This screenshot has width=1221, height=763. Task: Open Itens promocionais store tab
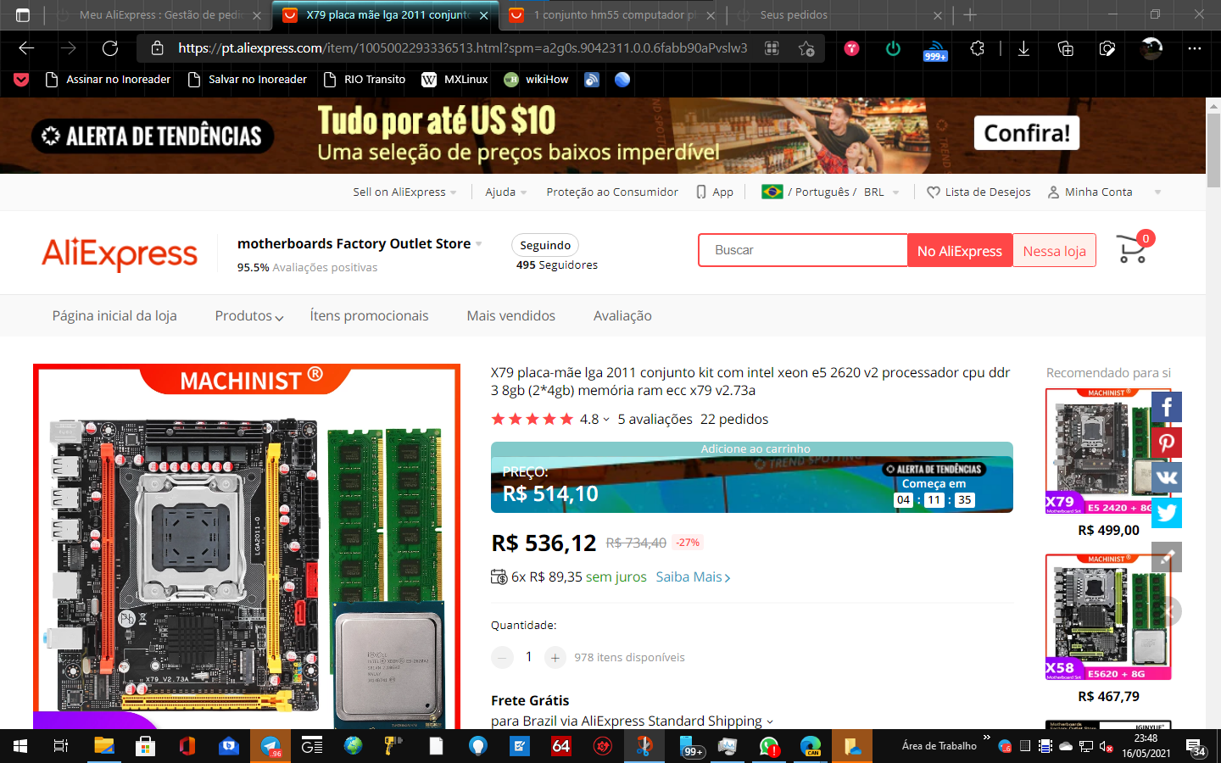[369, 316]
